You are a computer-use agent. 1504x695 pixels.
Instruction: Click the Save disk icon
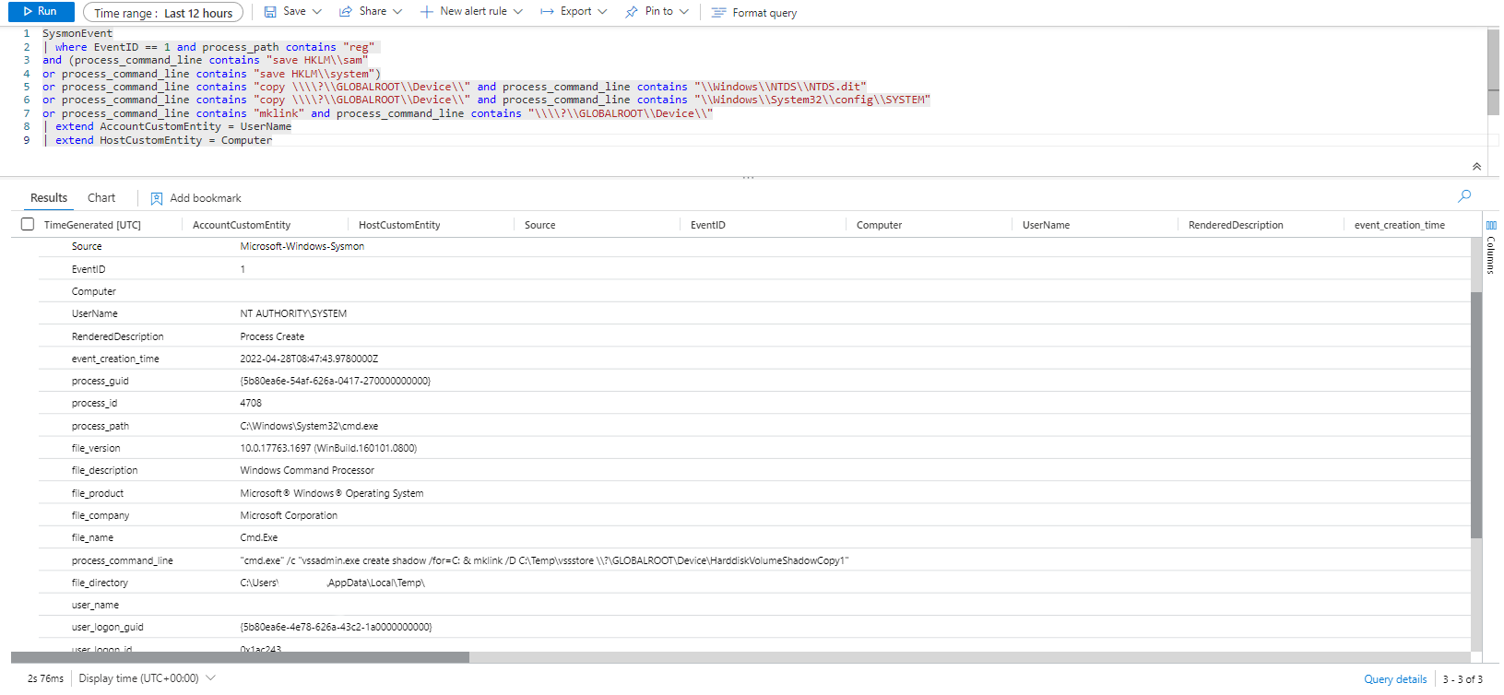tap(270, 12)
